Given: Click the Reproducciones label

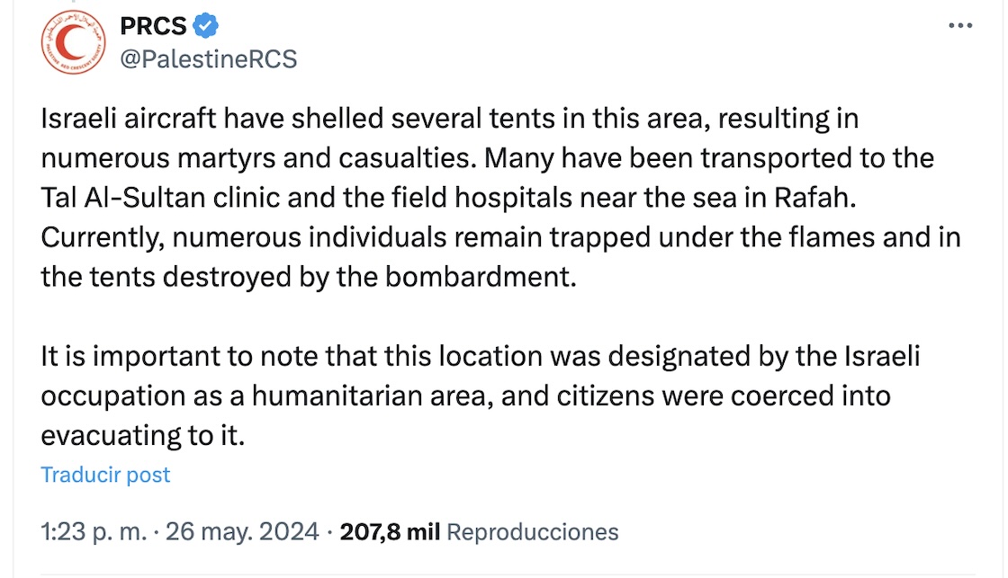Looking at the screenshot, I should [533, 532].
